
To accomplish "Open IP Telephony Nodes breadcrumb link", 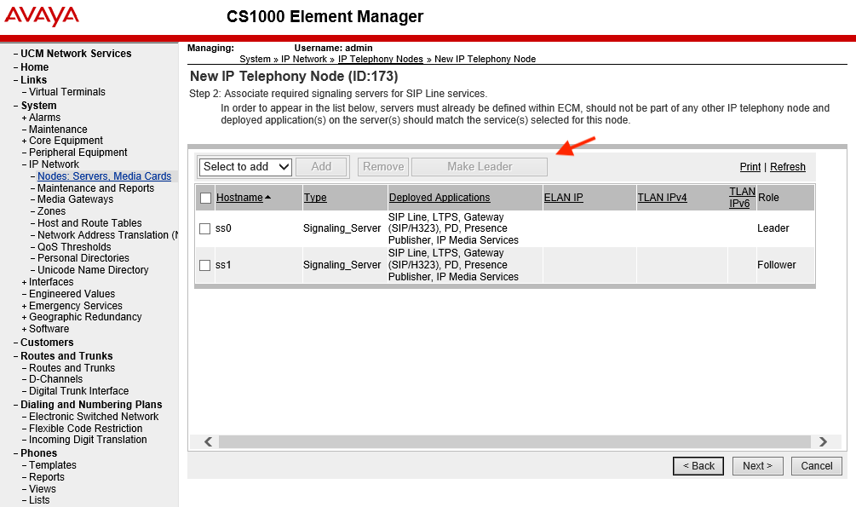I will [x=381, y=59].
